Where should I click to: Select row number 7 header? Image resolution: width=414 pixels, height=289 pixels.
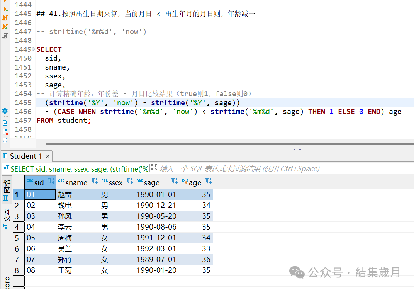coord(19,260)
